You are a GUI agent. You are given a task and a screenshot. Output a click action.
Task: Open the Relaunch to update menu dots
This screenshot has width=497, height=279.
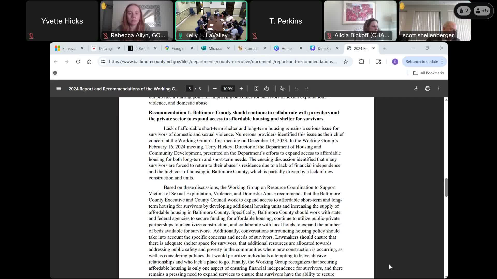[x=442, y=61]
